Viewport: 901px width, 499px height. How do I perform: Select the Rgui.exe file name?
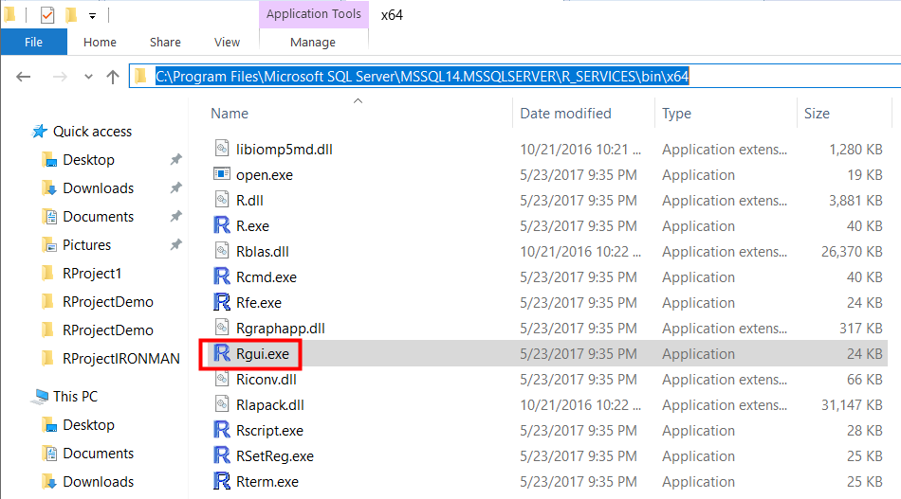pyautogui.click(x=263, y=353)
